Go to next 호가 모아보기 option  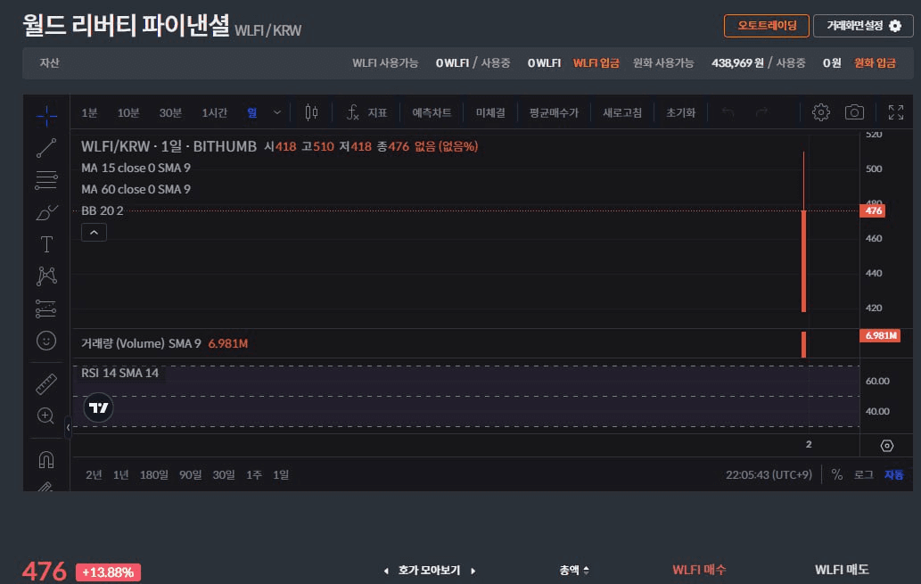click(x=473, y=571)
